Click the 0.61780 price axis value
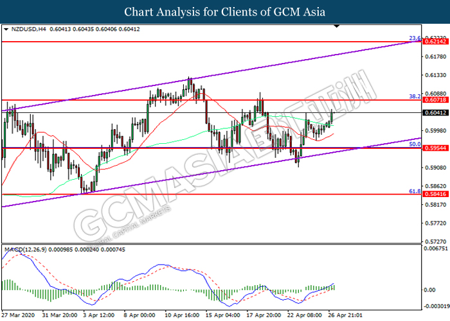The image size is (450, 321). [x=435, y=56]
